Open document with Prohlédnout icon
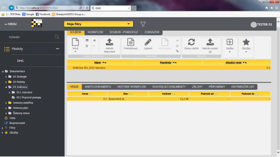Image resolution: width=280 pixels, height=157 pixels. (x=131, y=43)
